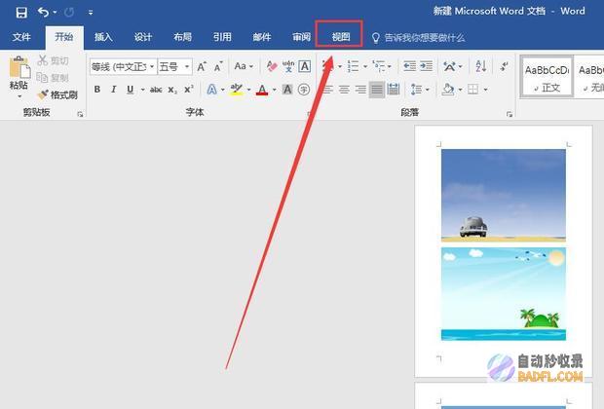Switch to the 开始 tab
This screenshot has width=604, height=409.
(x=64, y=37)
